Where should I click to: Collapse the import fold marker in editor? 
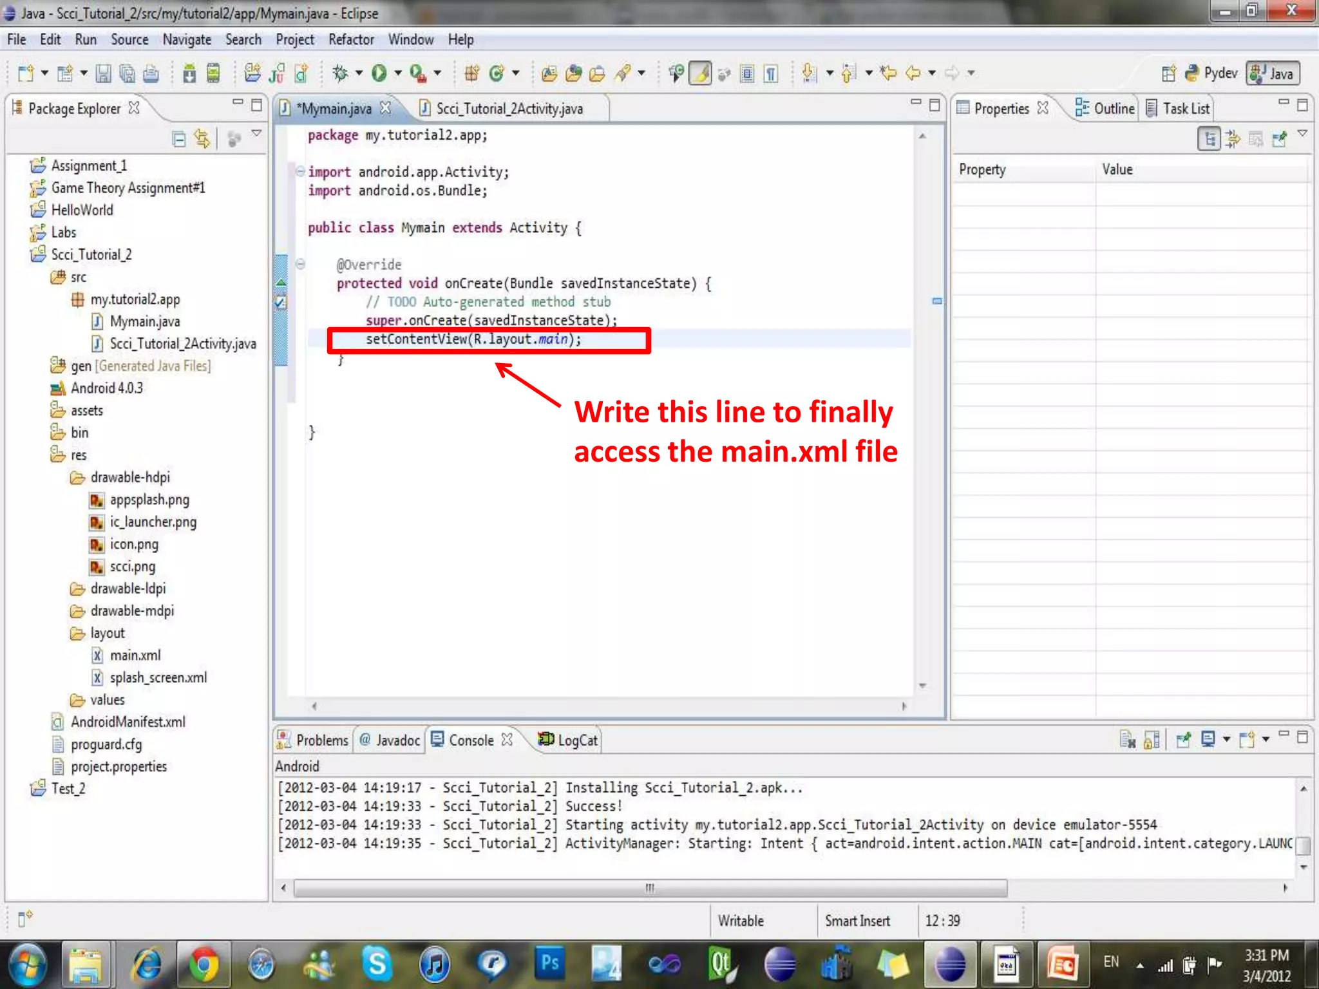300,171
